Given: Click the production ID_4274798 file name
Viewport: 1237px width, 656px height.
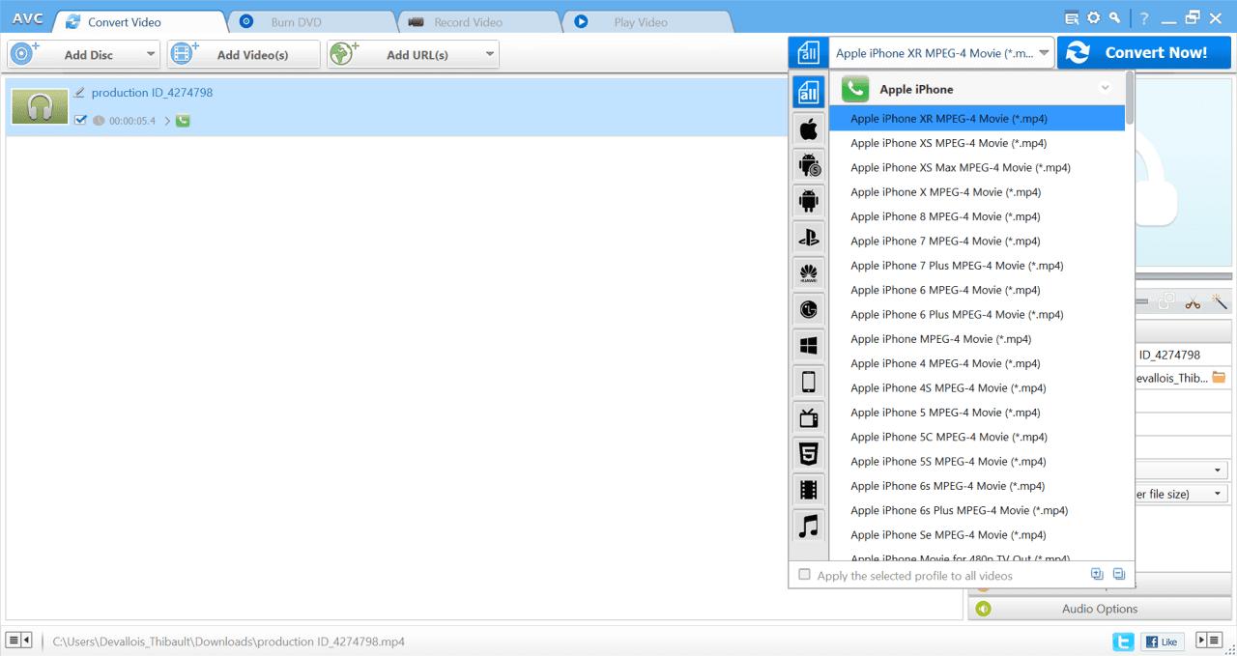Looking at the screenshot, I should 152,93.
